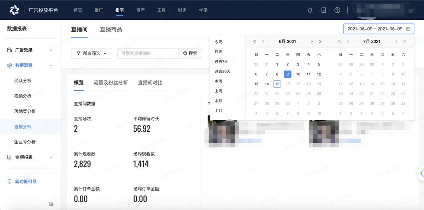
Task: Select June 15 in the calendar
Action: [x=277, y=84]
